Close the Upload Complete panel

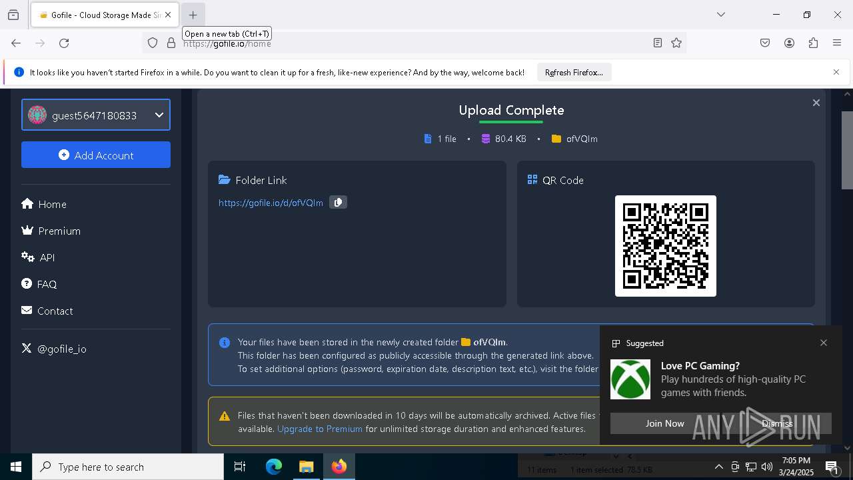pos(816,103)
